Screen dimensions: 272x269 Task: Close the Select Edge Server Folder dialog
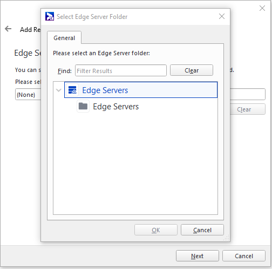[x=222, y=16]
